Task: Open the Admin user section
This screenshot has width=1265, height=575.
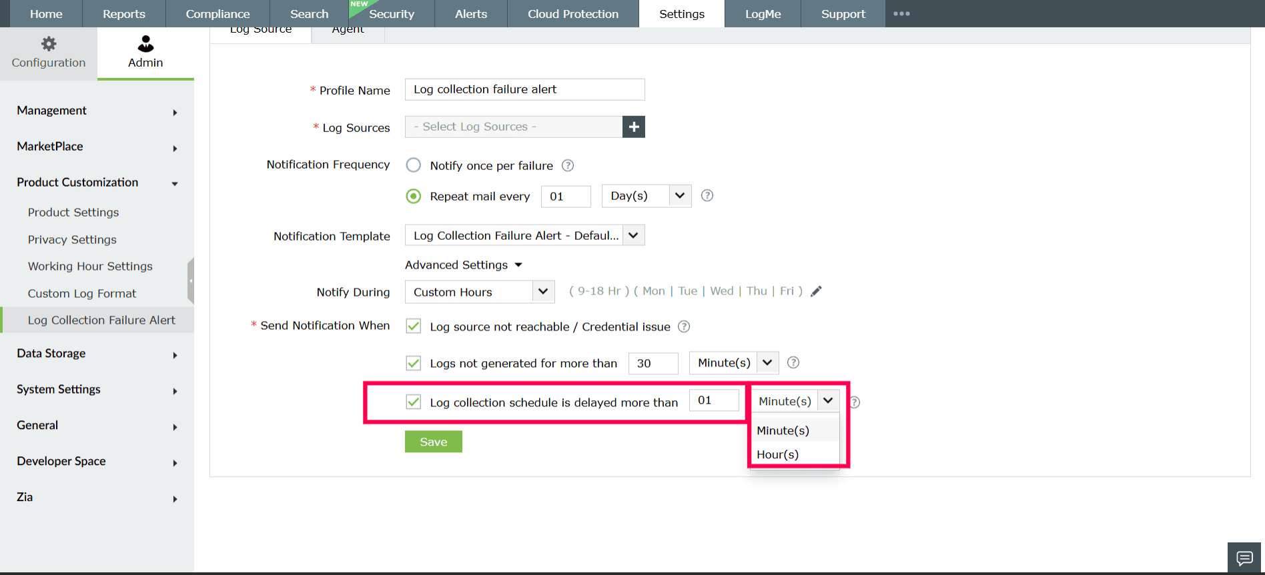Action: click(145, 53)
